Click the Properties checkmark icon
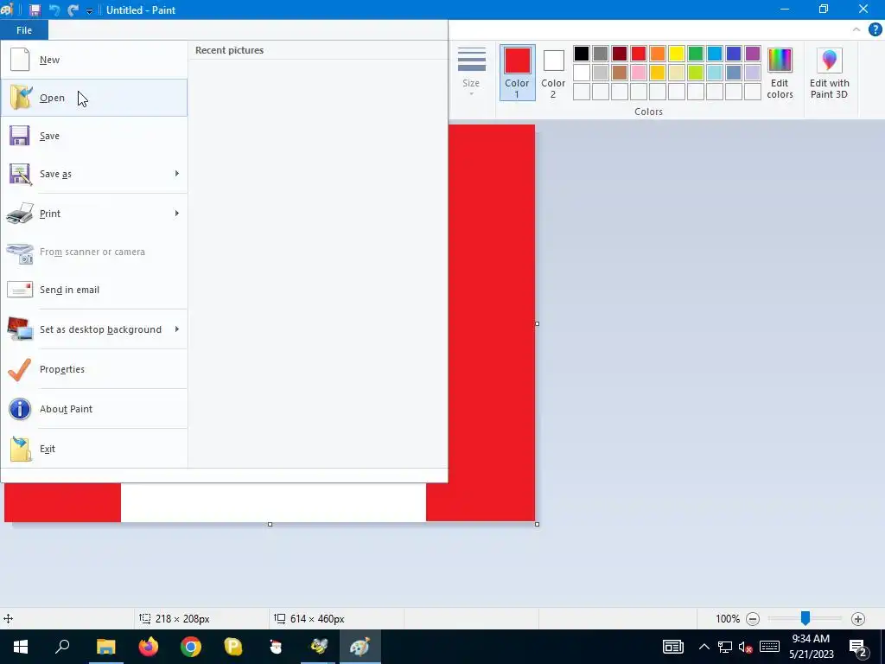The width and height of the screenshot is (885, 664). pos(20,369)
